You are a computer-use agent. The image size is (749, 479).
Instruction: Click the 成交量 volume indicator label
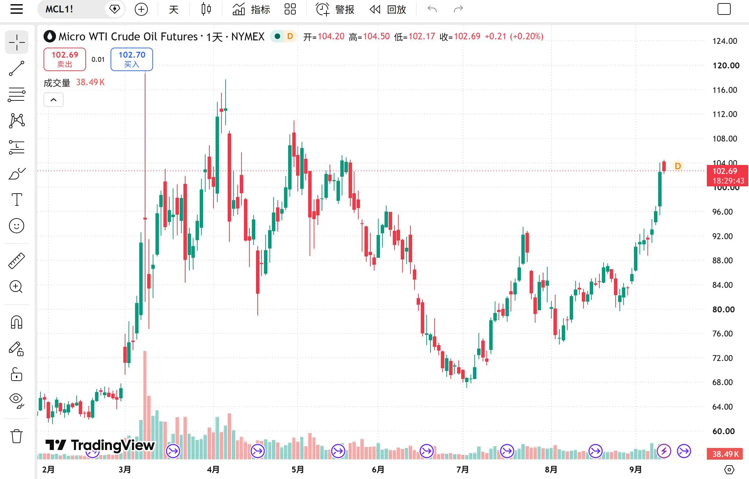tap(57, 83)
